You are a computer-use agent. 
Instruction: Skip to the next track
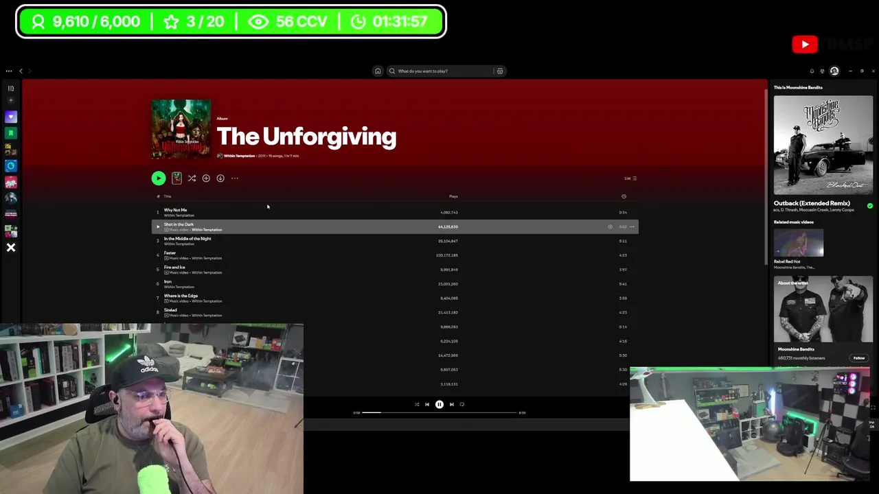(x=452, y=405)
